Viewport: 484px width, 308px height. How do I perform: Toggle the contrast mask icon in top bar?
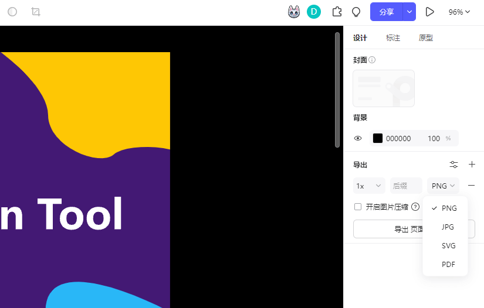click(12, 12)
